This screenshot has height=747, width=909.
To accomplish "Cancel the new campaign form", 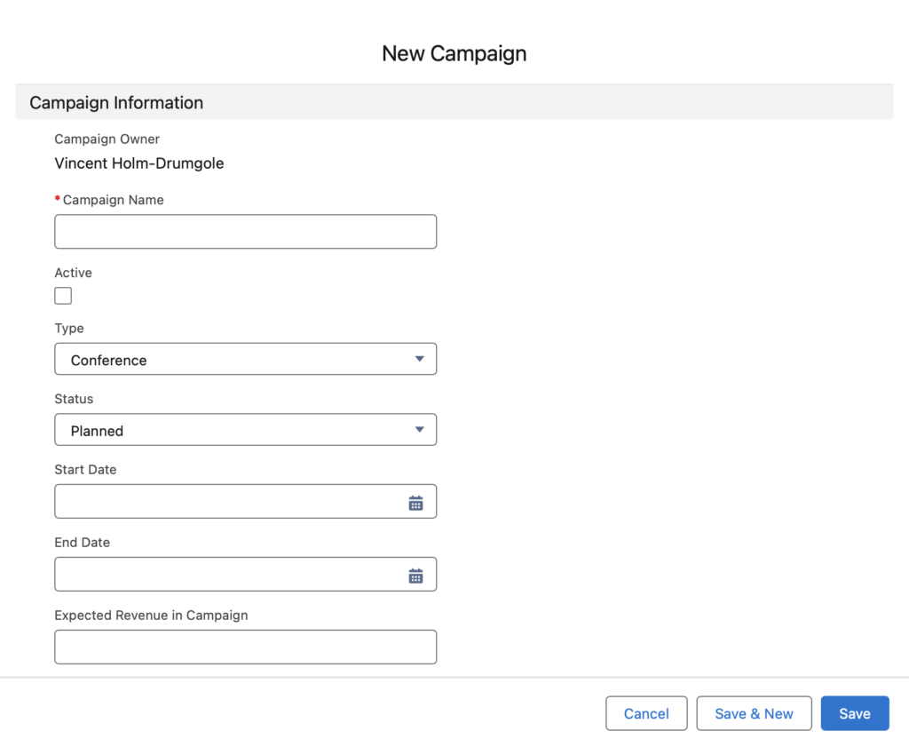I will coord(645,713).
